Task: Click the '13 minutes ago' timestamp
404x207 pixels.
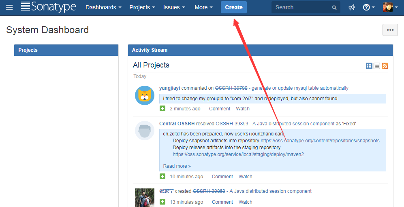Action: [x=186, y=202]
